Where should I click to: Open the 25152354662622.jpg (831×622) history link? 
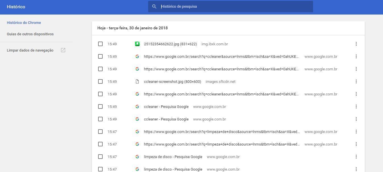point(170,44)
